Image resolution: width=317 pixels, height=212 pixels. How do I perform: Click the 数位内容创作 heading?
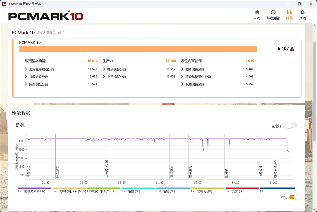click(x=191, y=61)
